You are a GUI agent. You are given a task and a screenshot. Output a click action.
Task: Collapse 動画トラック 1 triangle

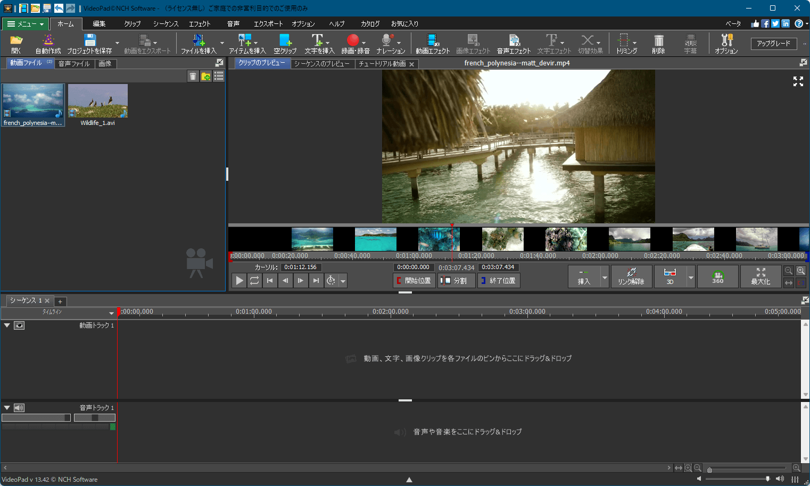pos(7,325)
